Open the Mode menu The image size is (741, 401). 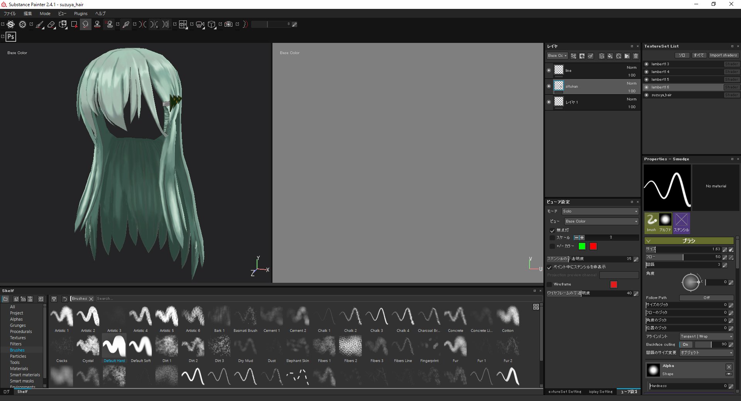[45, 14]
